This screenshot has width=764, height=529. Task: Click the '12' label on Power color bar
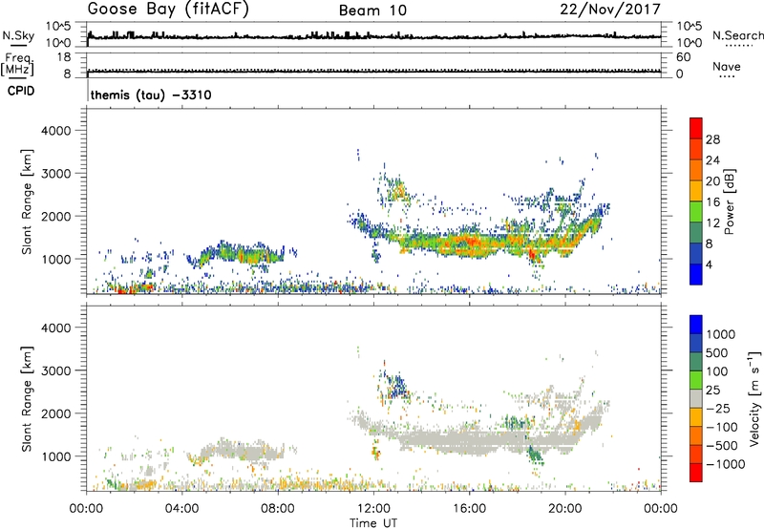click(712, 223)
